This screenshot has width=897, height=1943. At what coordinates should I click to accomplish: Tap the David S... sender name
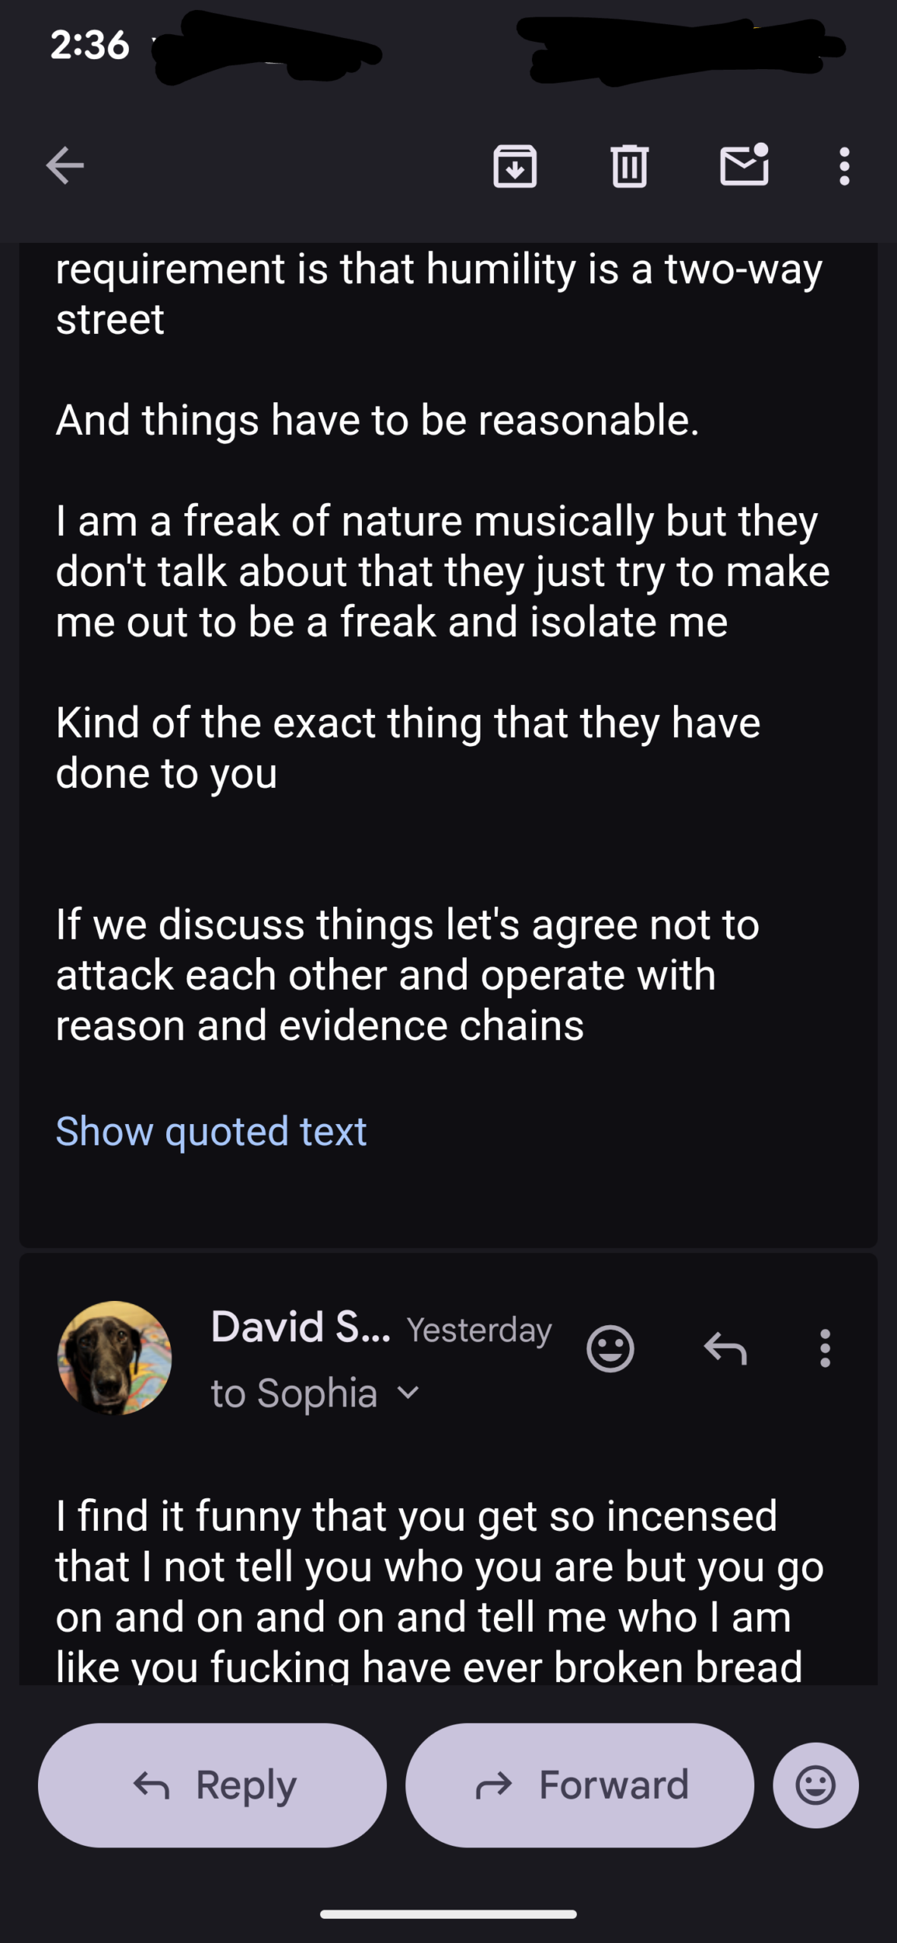coord(301,1327)
